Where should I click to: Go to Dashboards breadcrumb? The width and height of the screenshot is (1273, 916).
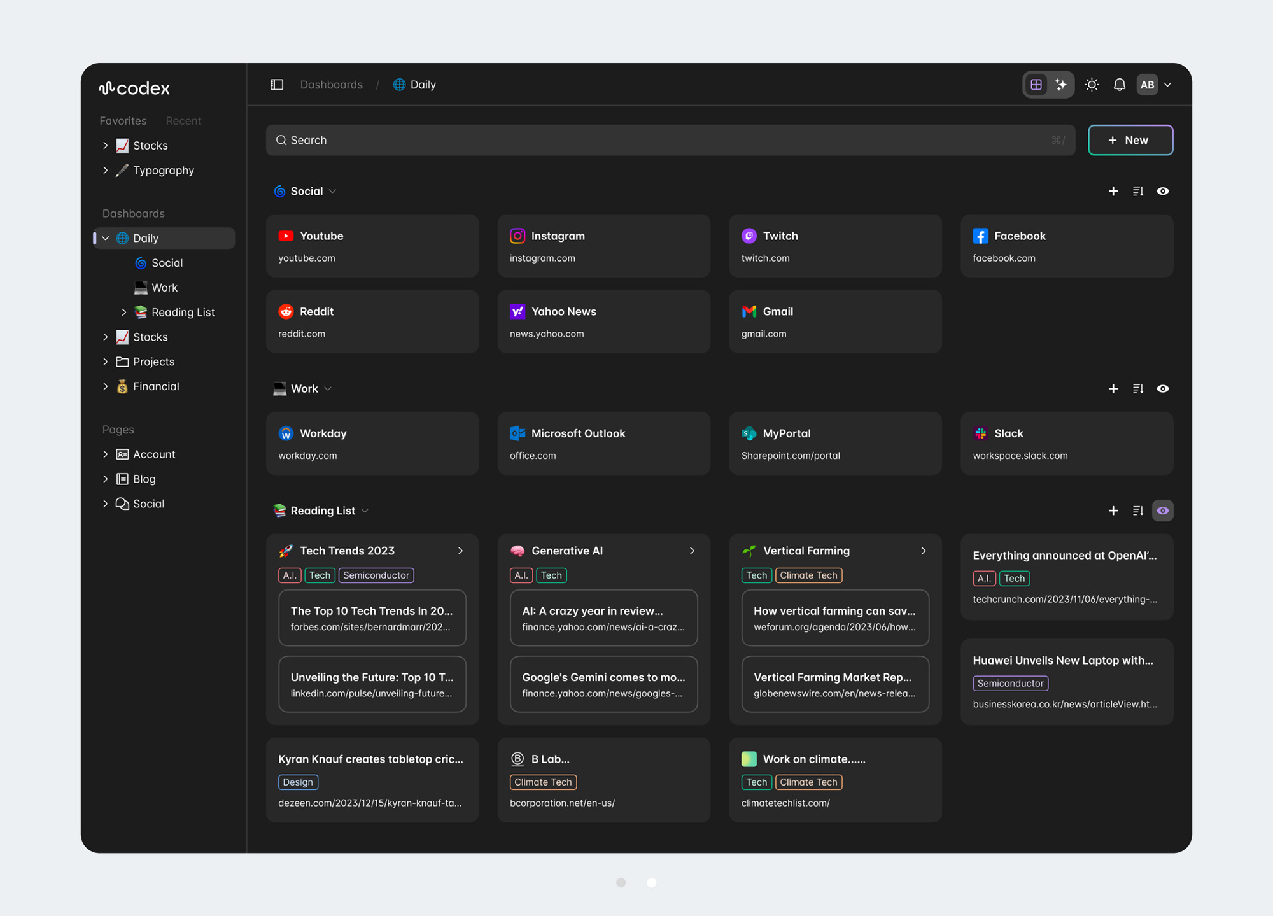331,85
